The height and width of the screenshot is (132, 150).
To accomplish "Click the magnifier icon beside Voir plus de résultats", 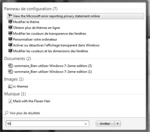I will pyautogui.click(x=6, y=113).
